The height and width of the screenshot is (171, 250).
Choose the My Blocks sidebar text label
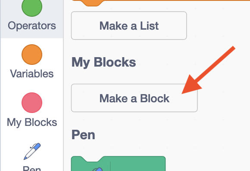[x=32, y=122]
